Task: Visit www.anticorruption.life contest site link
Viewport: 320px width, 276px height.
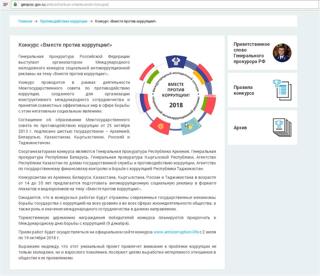Action: (176, 232)
